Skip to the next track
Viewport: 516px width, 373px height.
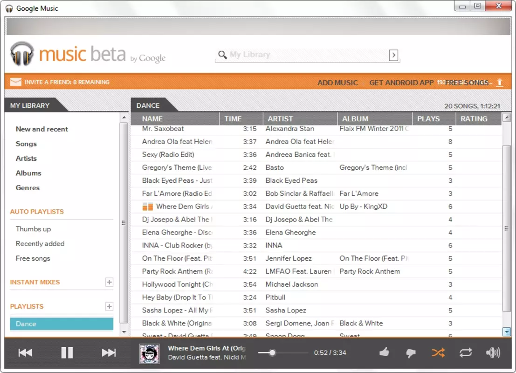pos(109,352)
